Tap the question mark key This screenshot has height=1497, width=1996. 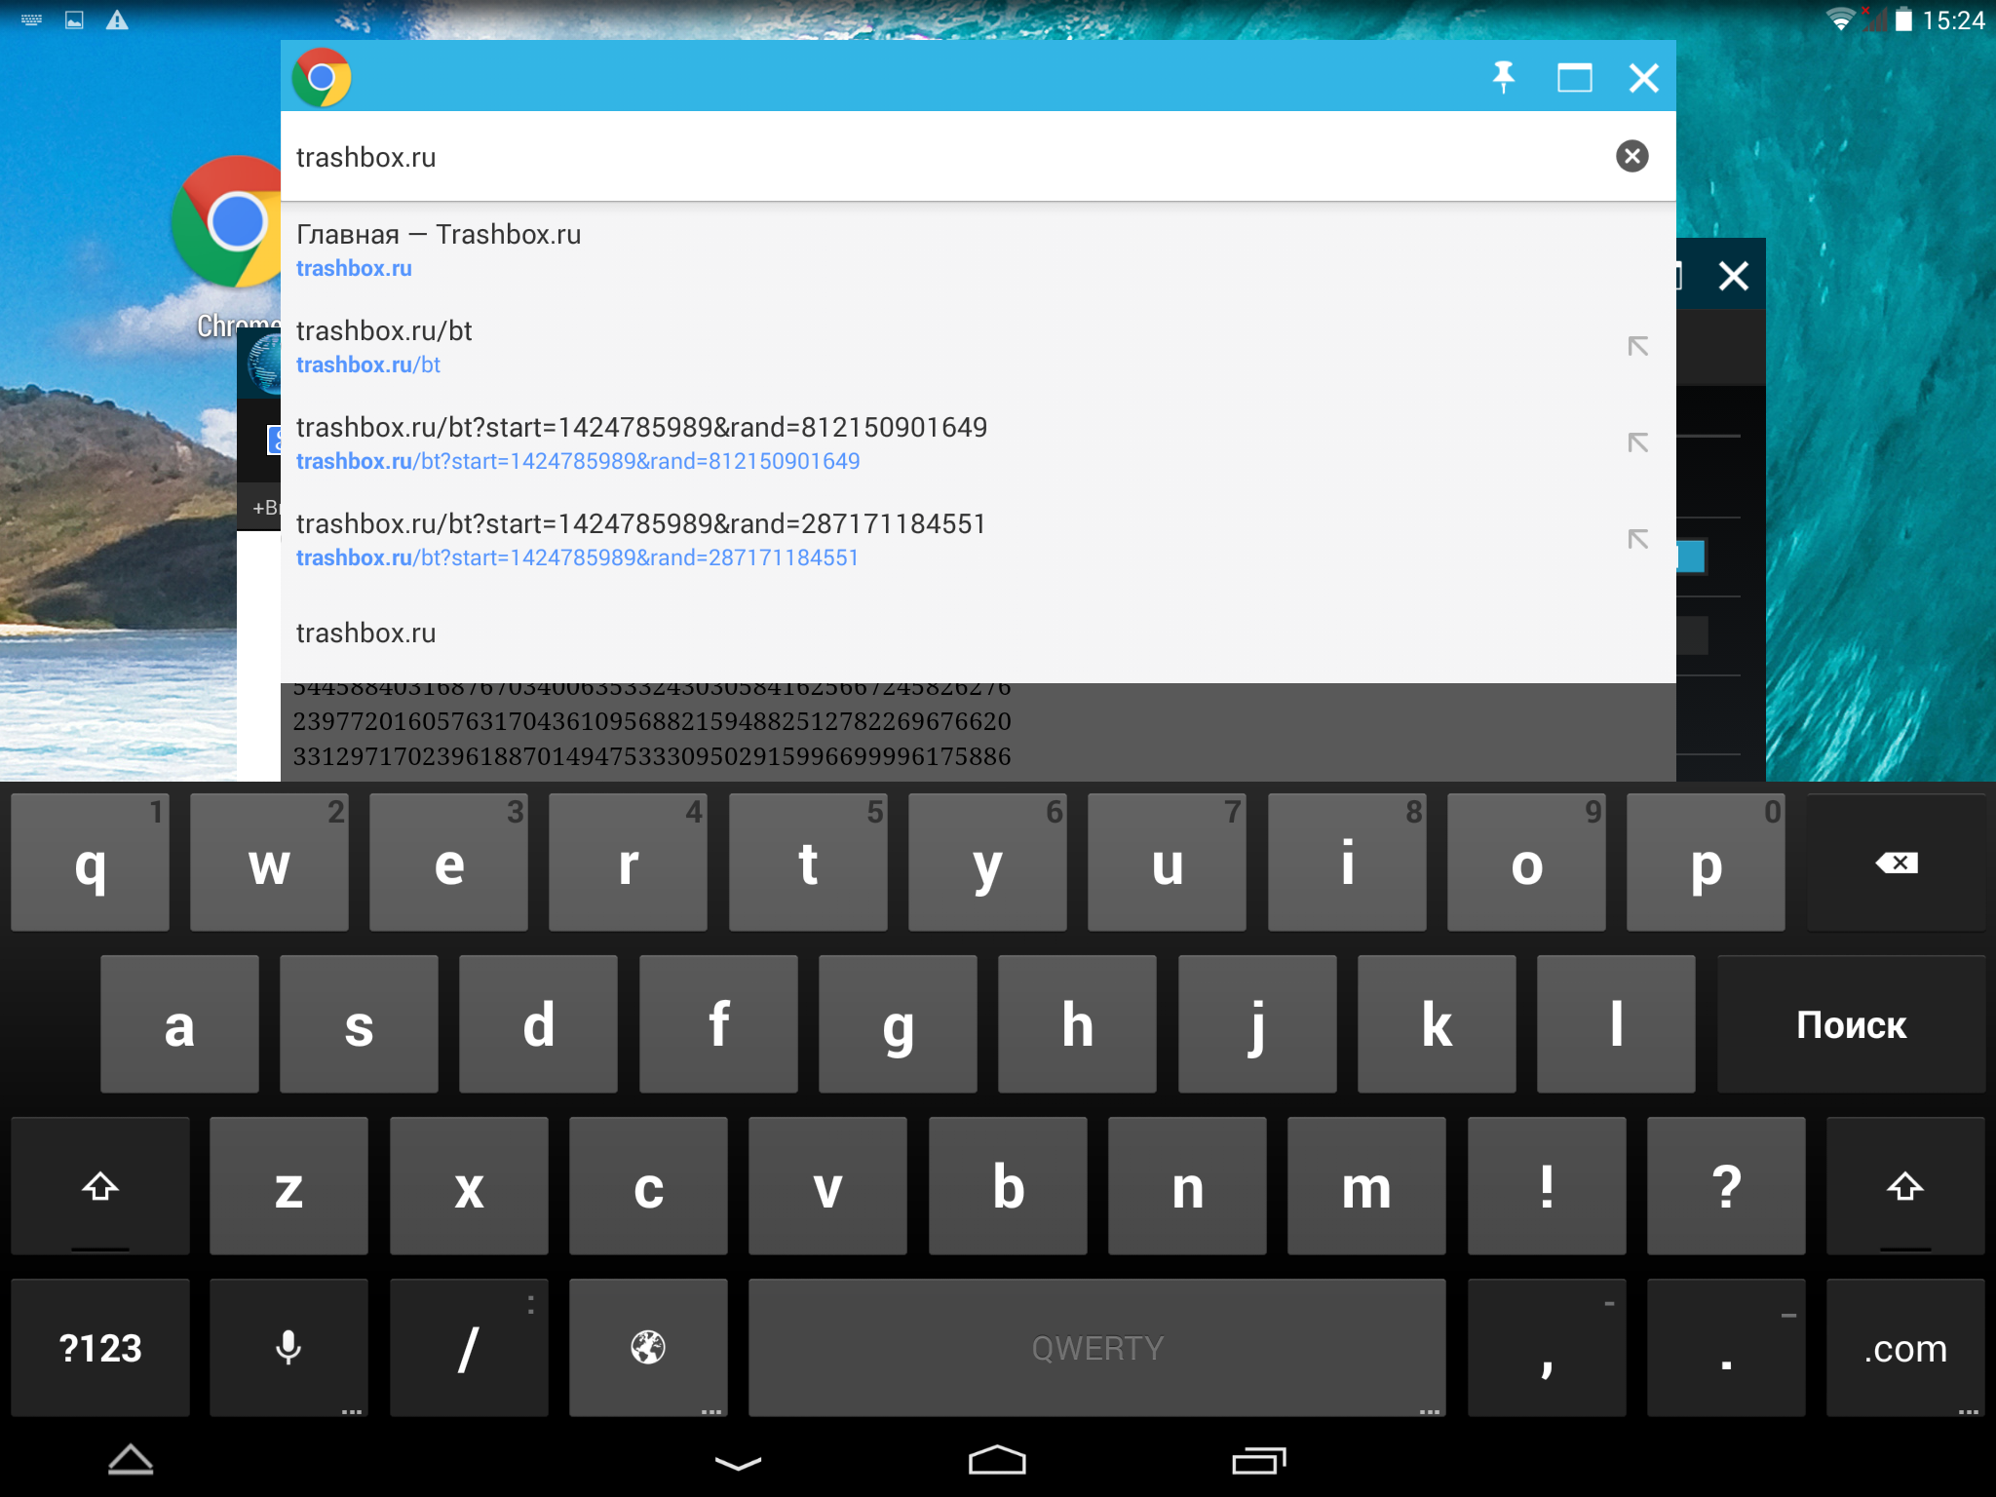tap(1726, 1186)
